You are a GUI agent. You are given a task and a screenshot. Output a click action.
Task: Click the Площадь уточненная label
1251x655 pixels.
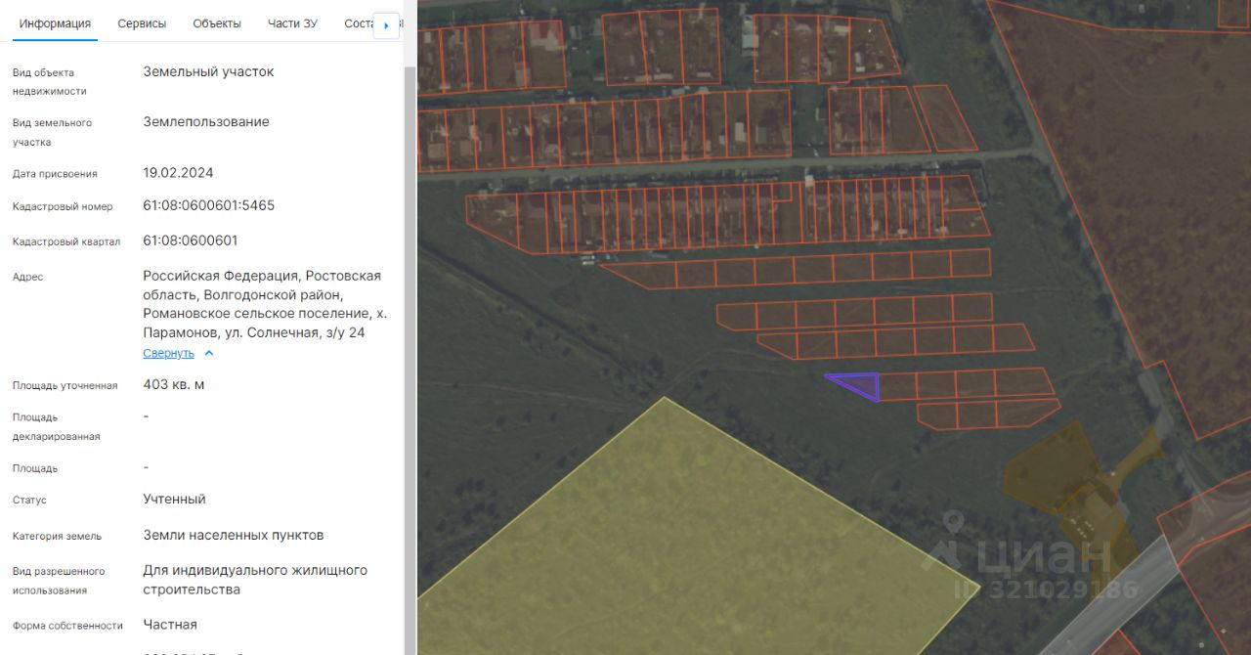click(x=65, y=385)
